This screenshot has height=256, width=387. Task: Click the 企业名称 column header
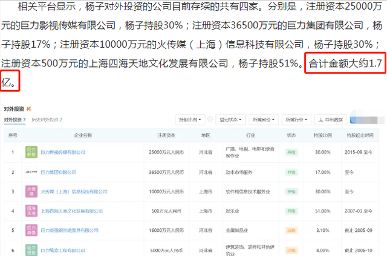(83, 135)
